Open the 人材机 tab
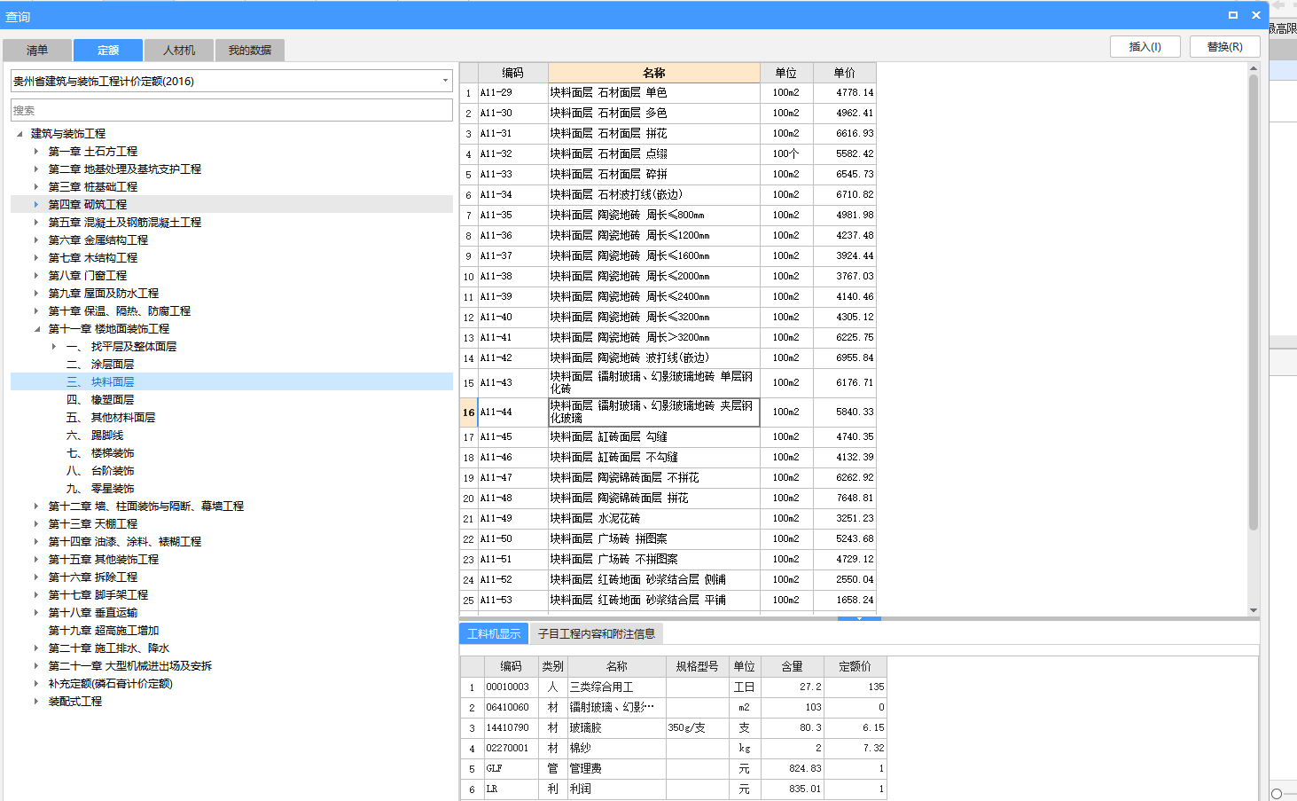 tap(179, 51)
